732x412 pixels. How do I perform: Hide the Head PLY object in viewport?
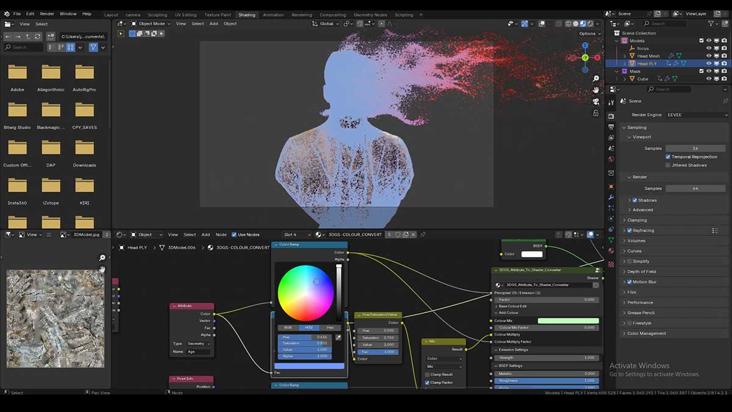pos(708,63)
